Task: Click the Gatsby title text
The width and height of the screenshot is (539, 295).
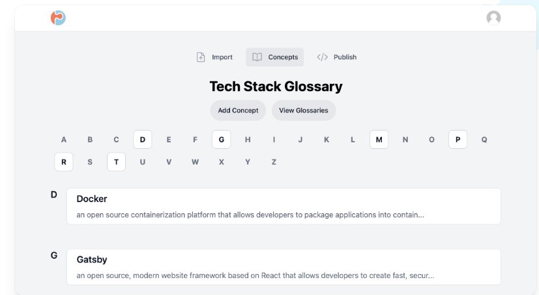Action: coord(92,259)
